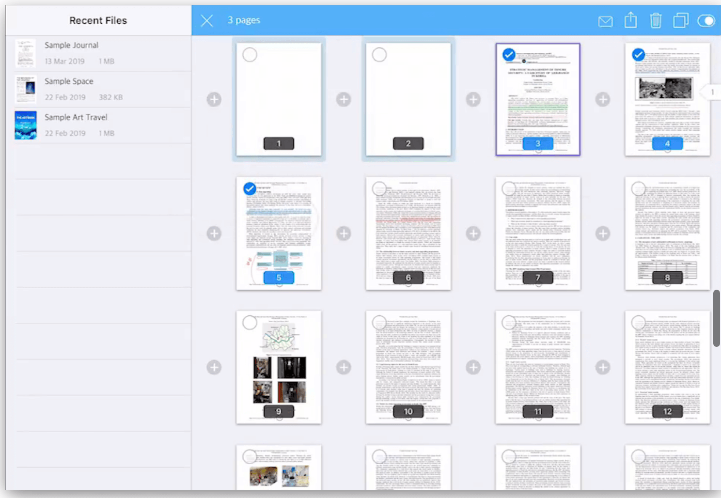The height and width of the screenshot is (498, 721).
Task: Select page 6 checkbox
Action: coord(379,188)
